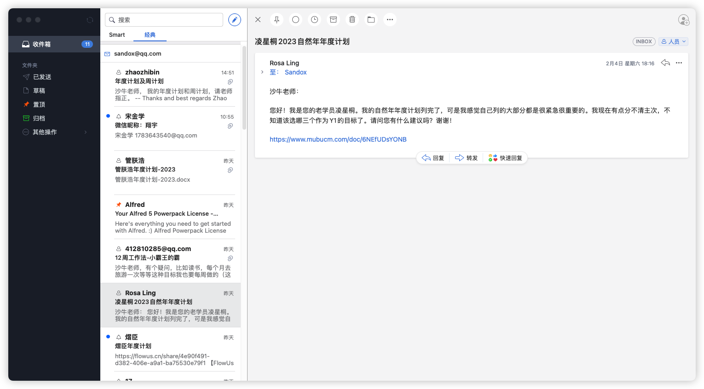Delete the email with trash icon

tap(352, 20)
